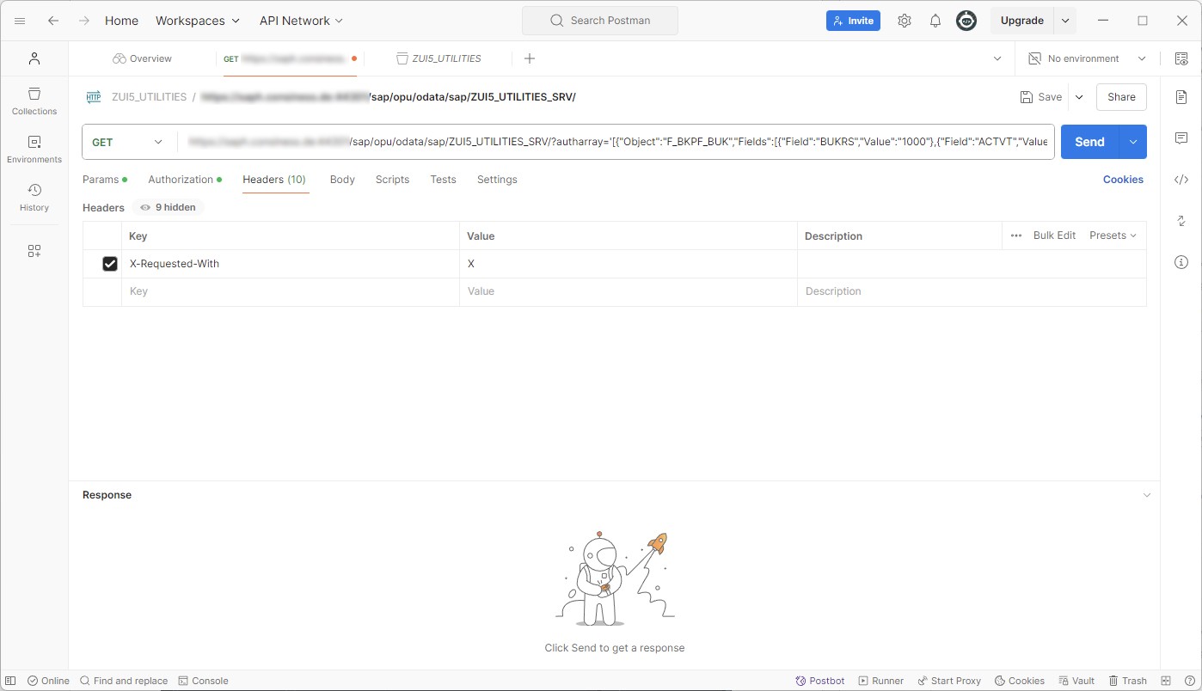Click Bulk Edit

(x=1054, y=235)
